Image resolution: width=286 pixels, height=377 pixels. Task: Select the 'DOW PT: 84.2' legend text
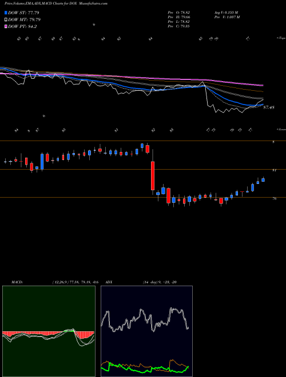(x=22, y=27)
